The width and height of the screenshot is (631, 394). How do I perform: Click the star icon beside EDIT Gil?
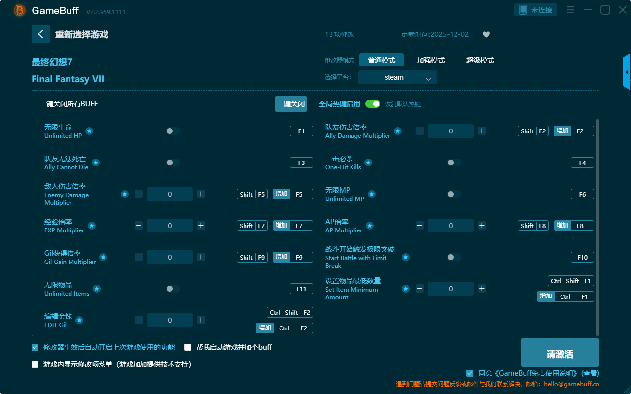79,320
